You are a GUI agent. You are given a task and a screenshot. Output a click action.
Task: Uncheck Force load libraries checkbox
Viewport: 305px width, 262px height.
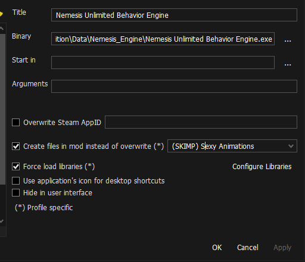coord(16,167)
